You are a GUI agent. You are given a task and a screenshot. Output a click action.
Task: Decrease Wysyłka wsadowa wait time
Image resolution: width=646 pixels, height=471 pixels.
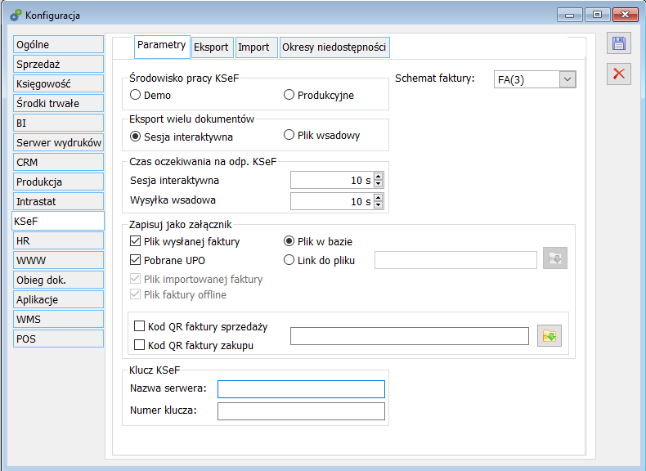379,204
